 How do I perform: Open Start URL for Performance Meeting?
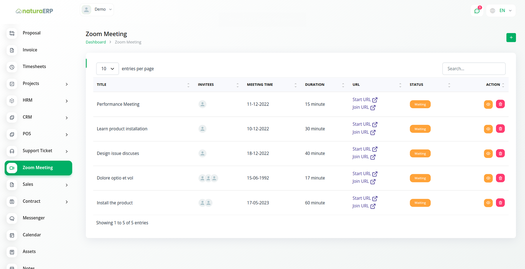click(365, 100)
